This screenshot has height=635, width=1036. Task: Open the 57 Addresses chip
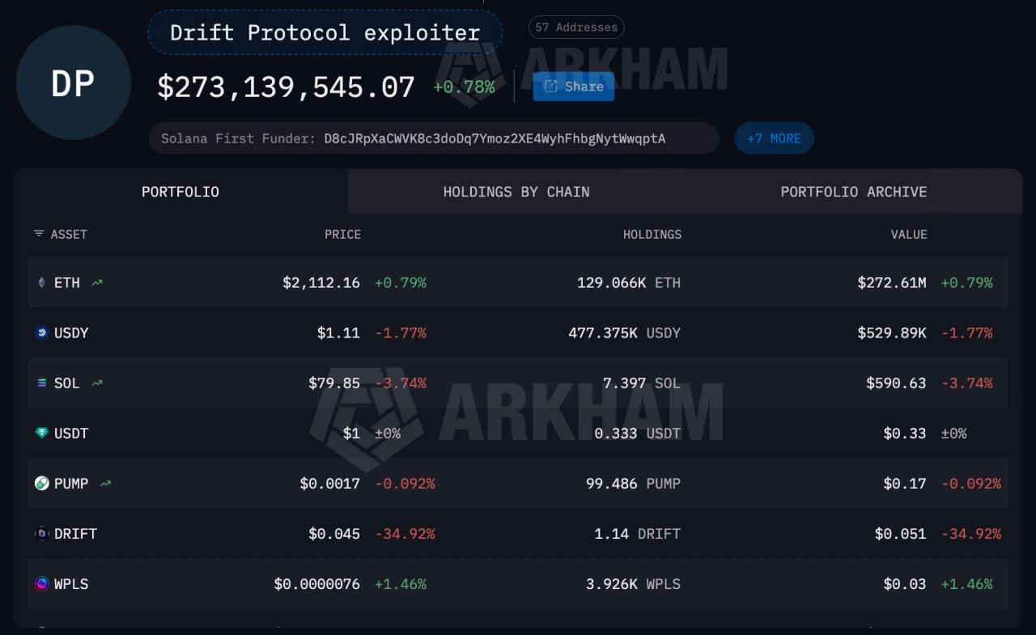(575, 27)
